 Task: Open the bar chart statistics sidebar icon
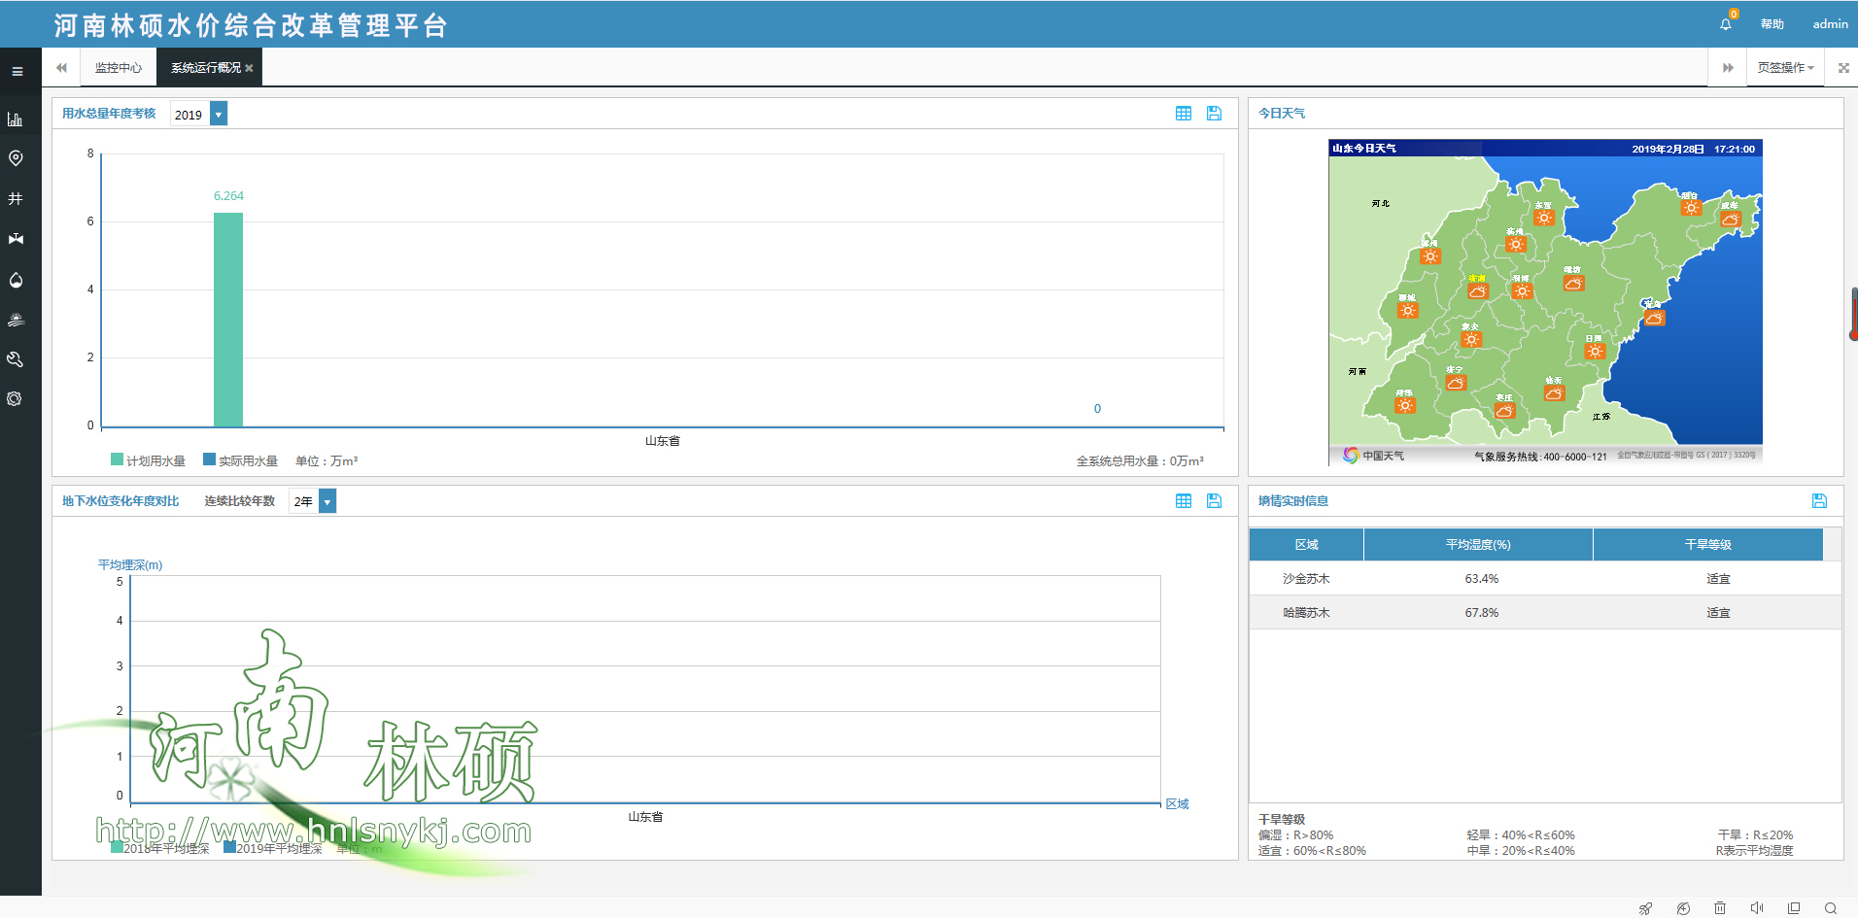tap(16, 119)
